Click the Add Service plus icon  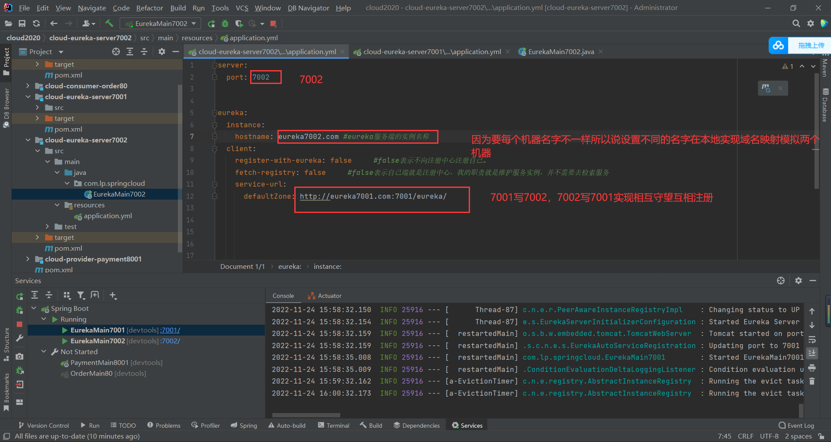tap(113, 295)
